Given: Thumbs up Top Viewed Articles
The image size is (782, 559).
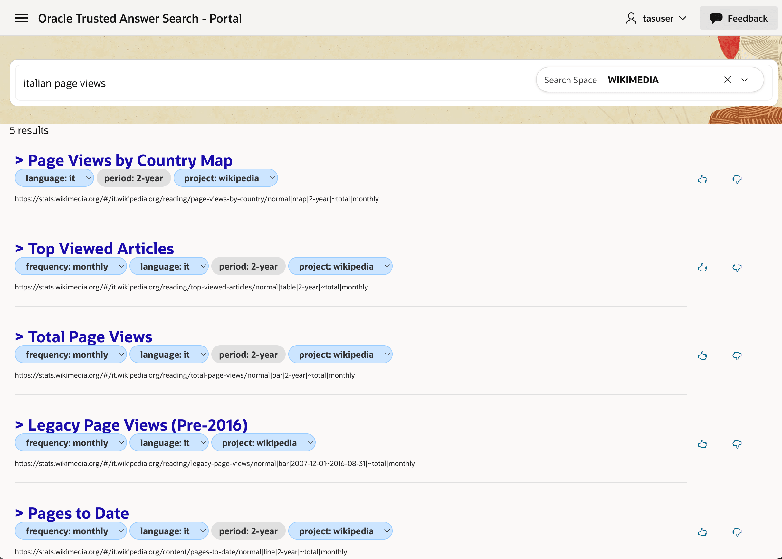Looking at the screenshot, I should (702, 268).
